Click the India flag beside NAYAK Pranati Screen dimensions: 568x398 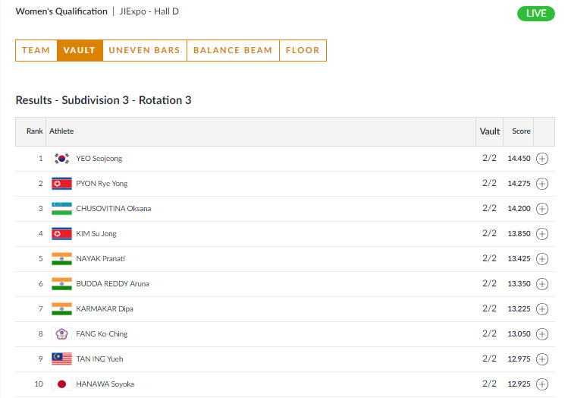pyautogui.click(x=61, y=259)
